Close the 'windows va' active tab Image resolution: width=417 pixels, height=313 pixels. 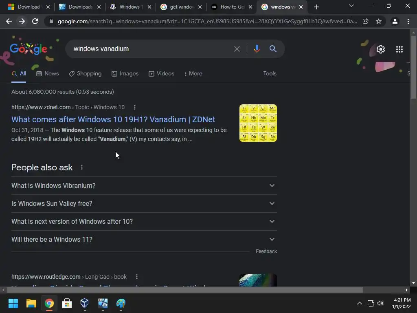(x=301, y=7)
